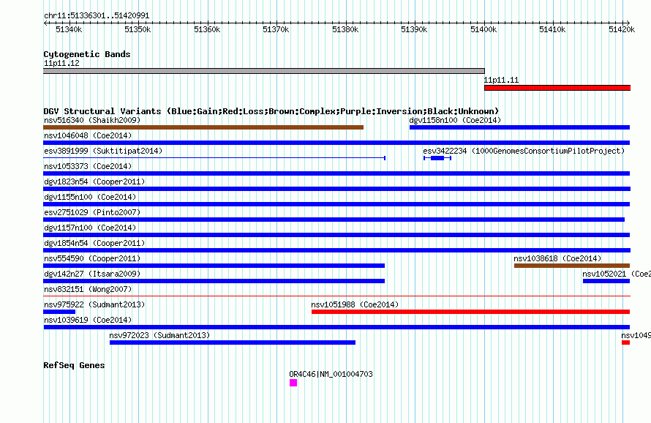Click the right arrow of the ruler
Screen dimensions: 651x423
coord(628,23)
